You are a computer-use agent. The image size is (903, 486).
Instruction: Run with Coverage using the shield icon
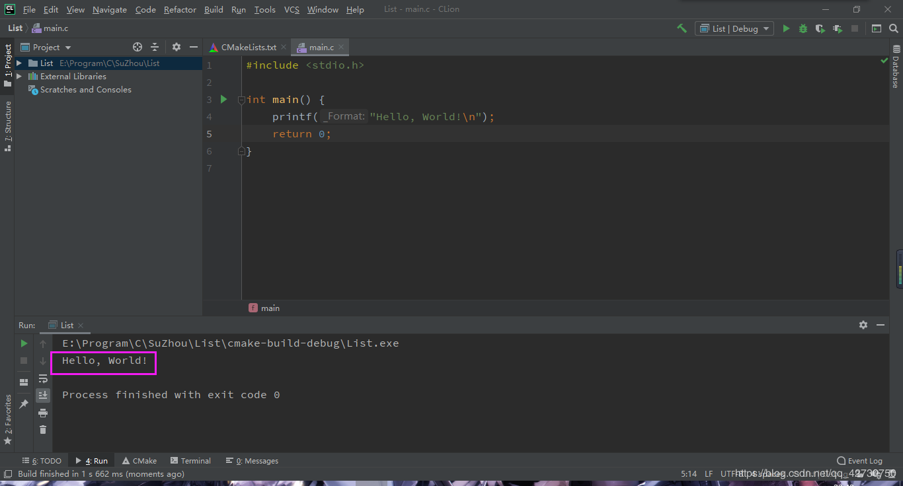pyautogui.click(x=820, y=28)
